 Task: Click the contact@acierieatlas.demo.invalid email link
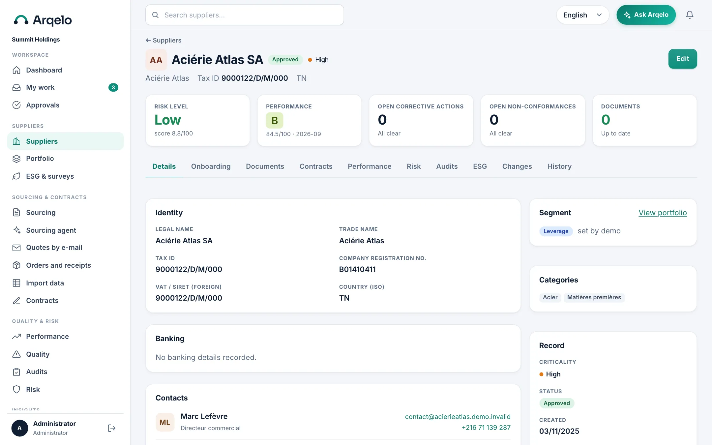458,417
